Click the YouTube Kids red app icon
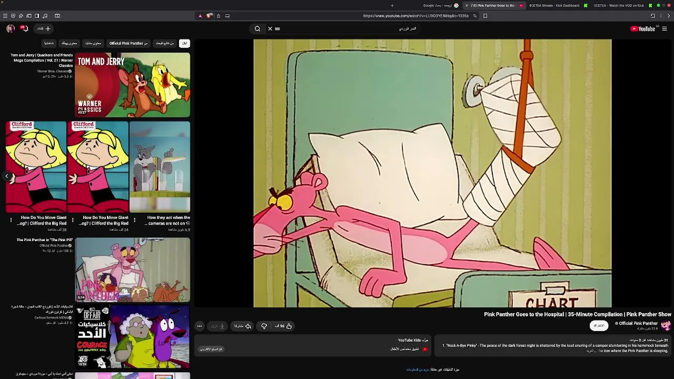The height and width of the screenshot is (379, 674). tap(425, 348)
